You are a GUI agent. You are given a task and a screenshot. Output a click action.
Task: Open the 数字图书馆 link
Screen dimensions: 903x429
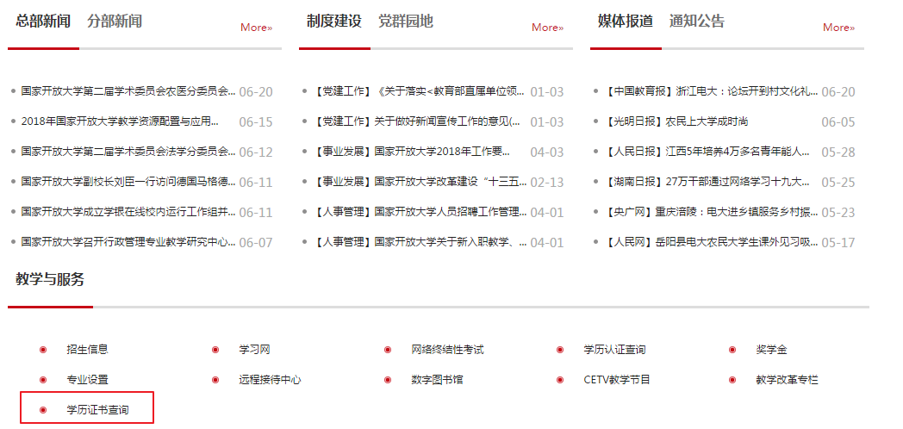tap(437, 380)
